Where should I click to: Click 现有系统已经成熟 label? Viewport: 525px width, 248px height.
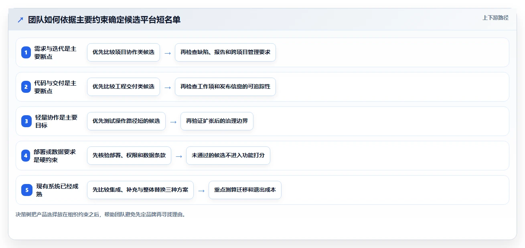58,190
